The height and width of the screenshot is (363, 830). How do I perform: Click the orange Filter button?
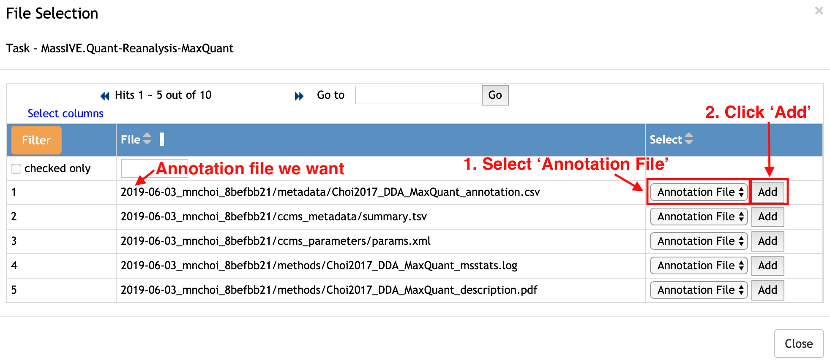tap(36, 140)
